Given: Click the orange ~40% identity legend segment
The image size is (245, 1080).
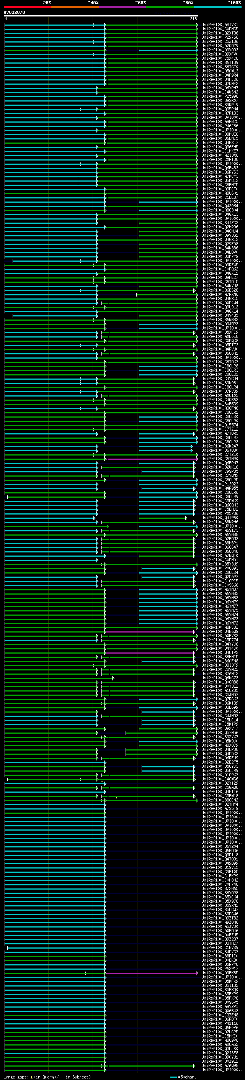Looking at the screenshot, I should click(75, 7).
